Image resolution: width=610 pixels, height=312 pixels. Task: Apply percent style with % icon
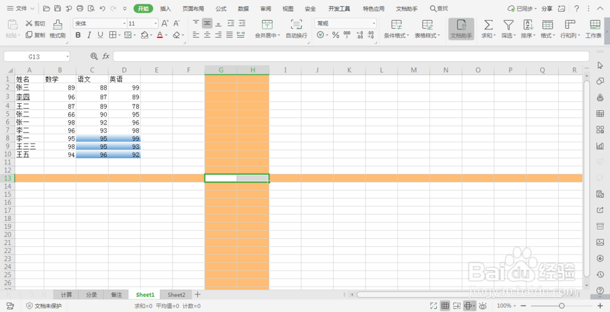click(335, 35)
